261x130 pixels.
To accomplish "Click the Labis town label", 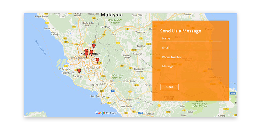I will 183,106.
